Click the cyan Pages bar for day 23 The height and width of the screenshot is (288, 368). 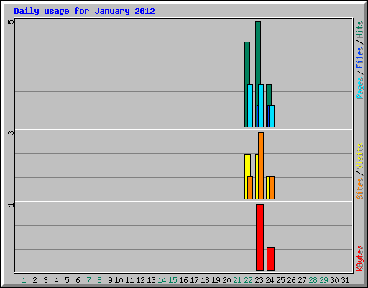[x=261, y=106]
